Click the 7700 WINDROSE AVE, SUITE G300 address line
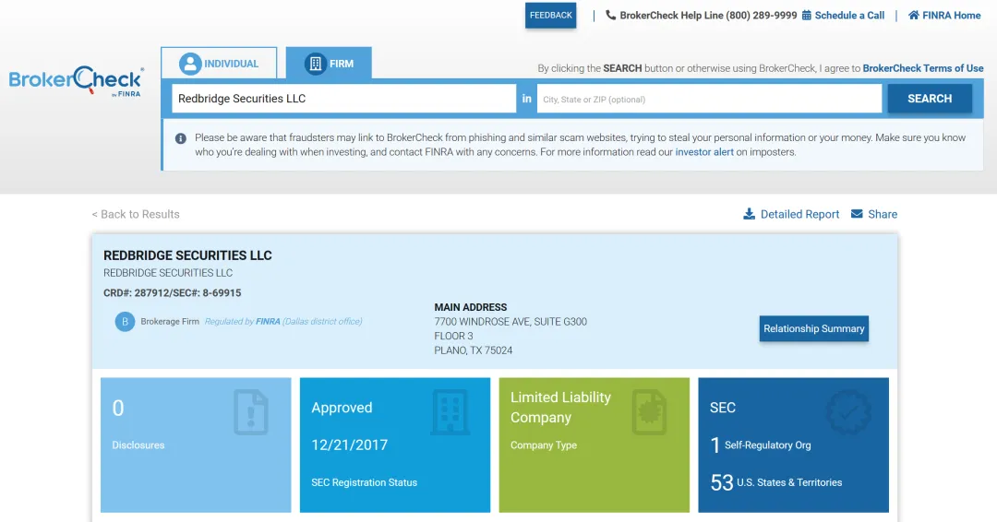The height and width of the screenshot is (522, 997). [x=511, y=322]
